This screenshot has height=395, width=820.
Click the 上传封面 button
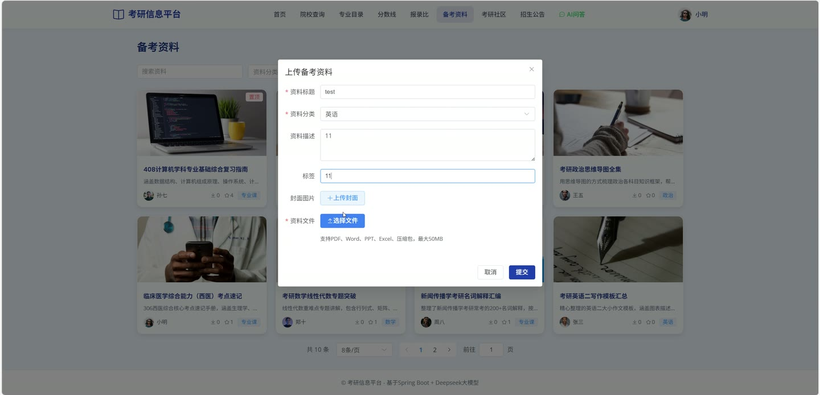pos(342,198)
